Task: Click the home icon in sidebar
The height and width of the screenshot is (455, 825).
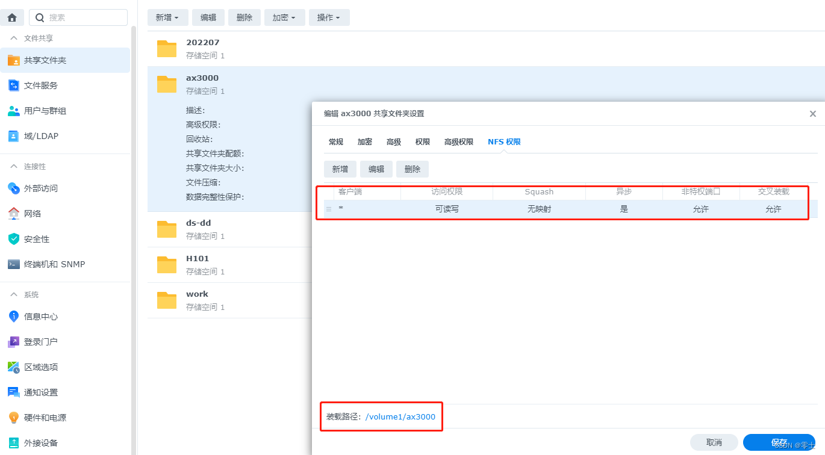Action: (x=12, y=17)
